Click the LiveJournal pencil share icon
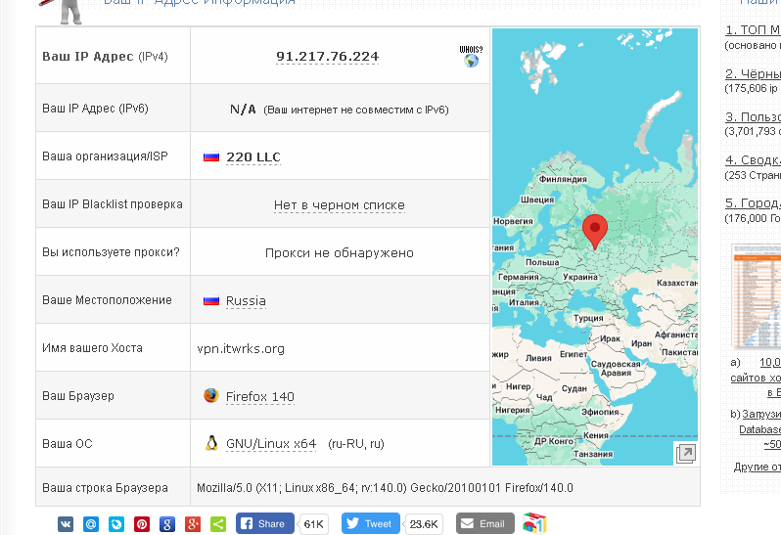Image resolution: width=781 pixels, height=535 pixels. (x=116, y=524)
